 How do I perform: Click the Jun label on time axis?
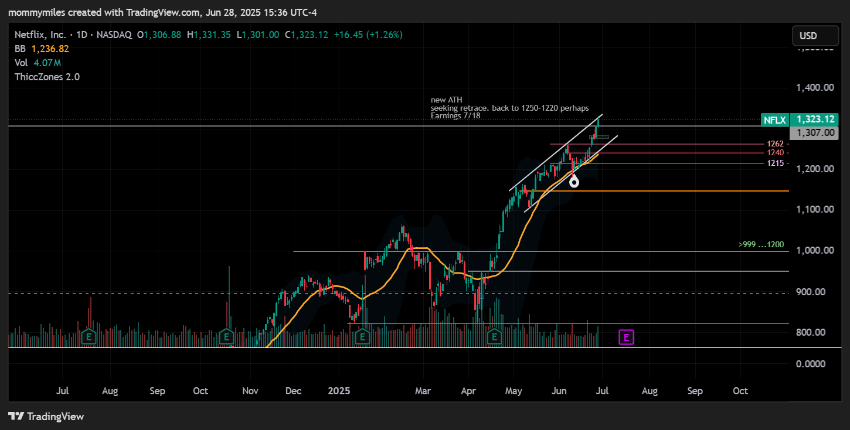pyautogui.click(x=559, y=391)
